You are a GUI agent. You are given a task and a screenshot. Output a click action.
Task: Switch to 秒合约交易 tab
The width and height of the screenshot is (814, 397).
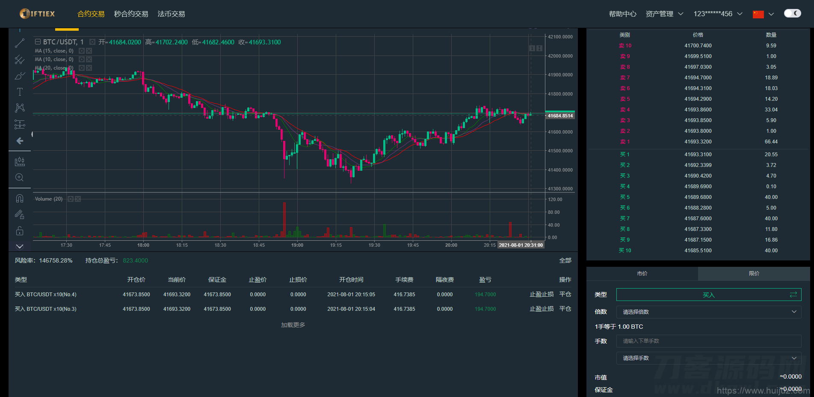point(131,14)
